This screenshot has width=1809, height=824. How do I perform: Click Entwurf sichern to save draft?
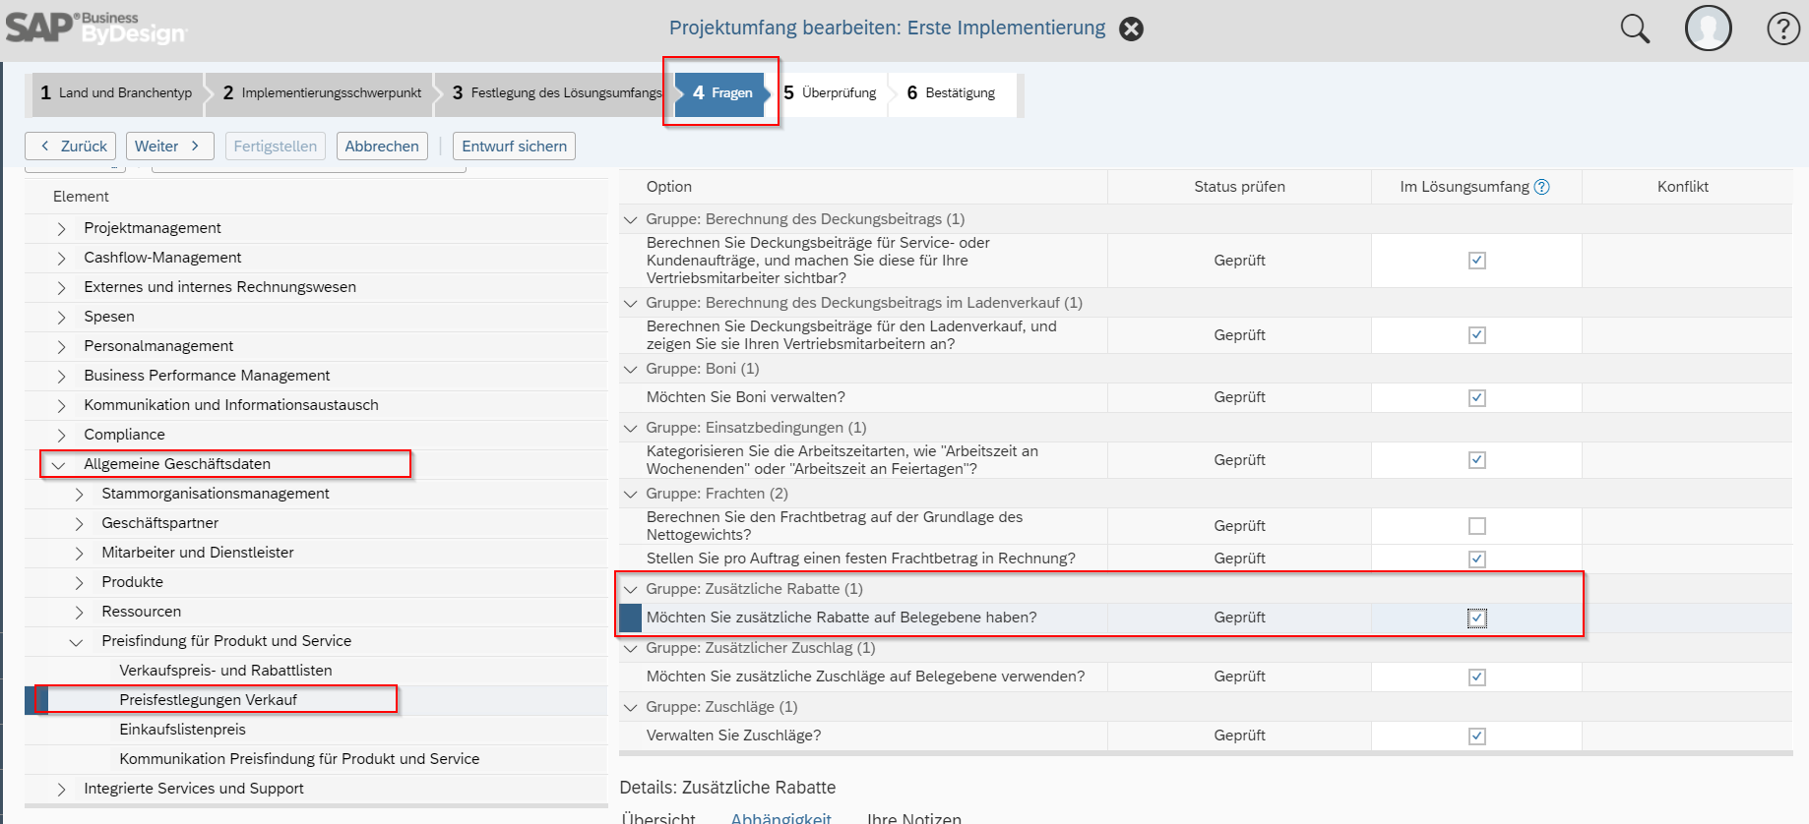click(514, 147)
